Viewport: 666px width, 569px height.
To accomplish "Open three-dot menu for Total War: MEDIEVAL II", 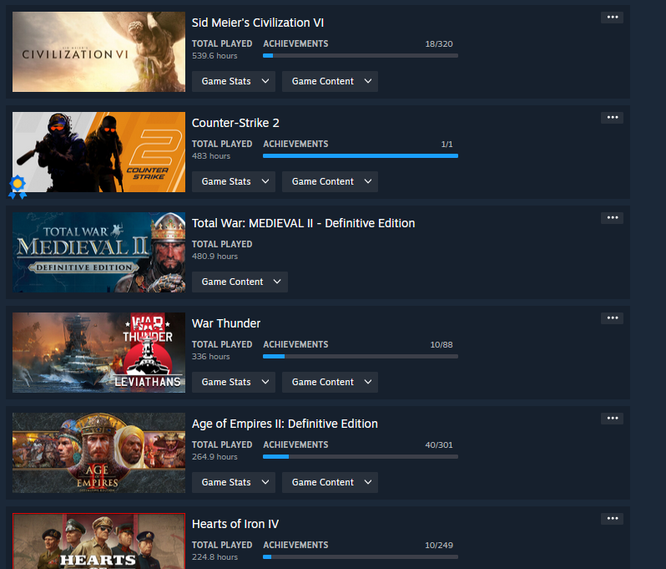I will point(612,218).
